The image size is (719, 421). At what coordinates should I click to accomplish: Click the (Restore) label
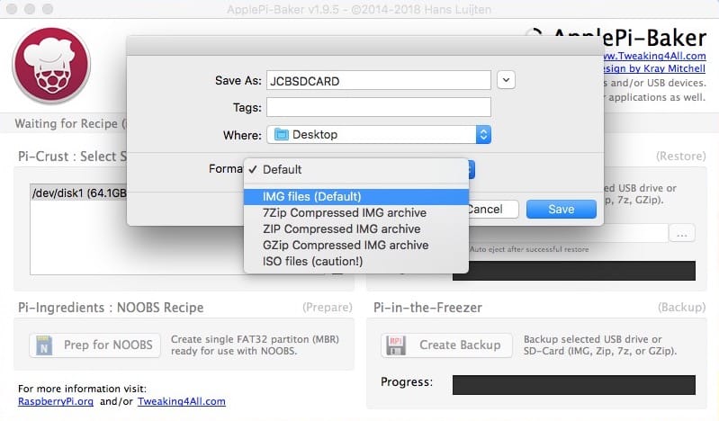(681, 157)
